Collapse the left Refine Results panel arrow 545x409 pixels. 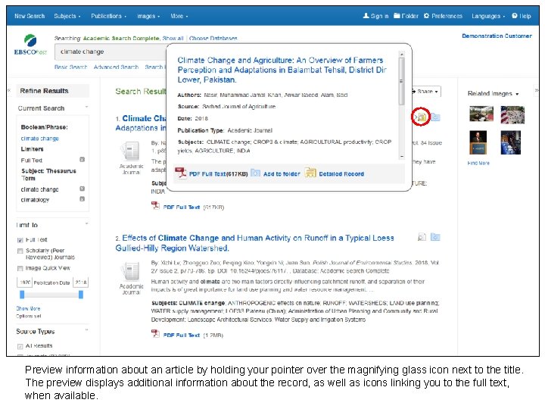click(x=9, y=90)
